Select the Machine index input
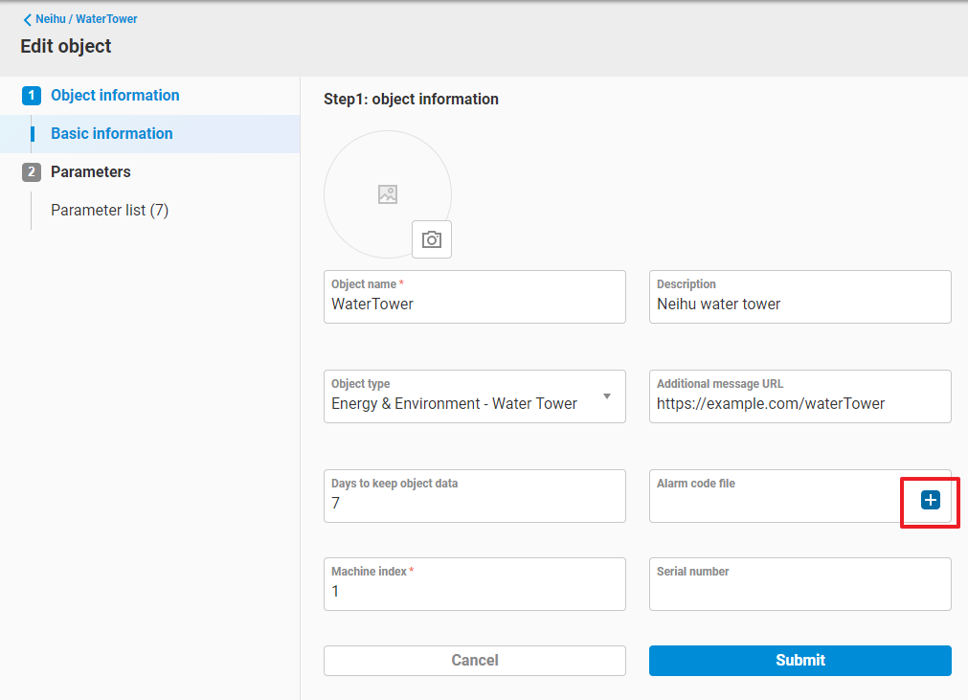The image size is (968, 700). [474, 592]
